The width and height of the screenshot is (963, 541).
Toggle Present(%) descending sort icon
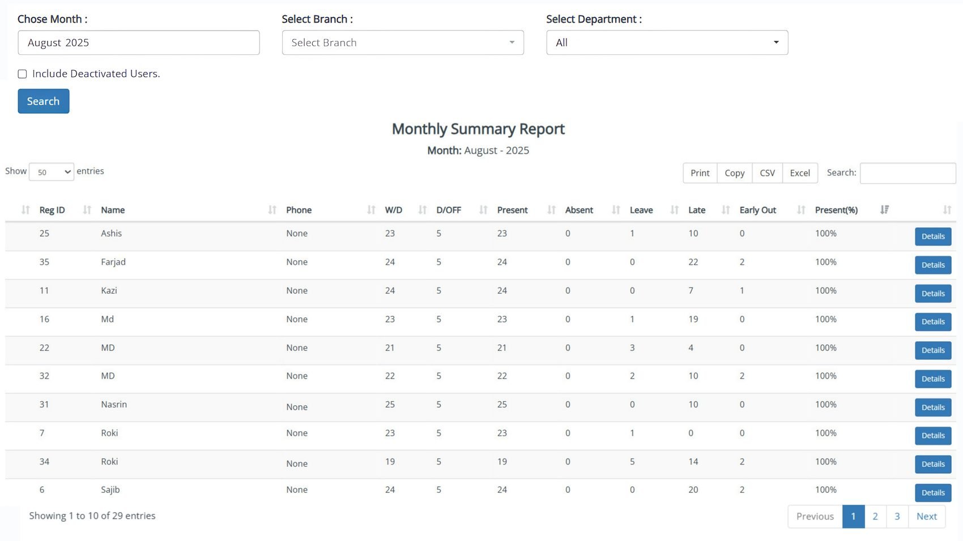pos(885,210)
